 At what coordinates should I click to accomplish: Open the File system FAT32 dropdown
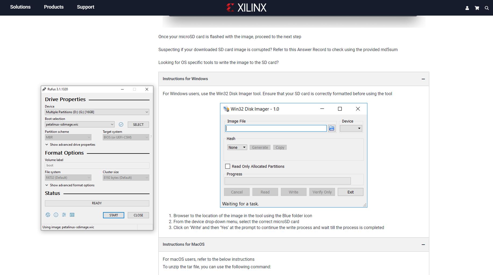[x=68, y=178]
